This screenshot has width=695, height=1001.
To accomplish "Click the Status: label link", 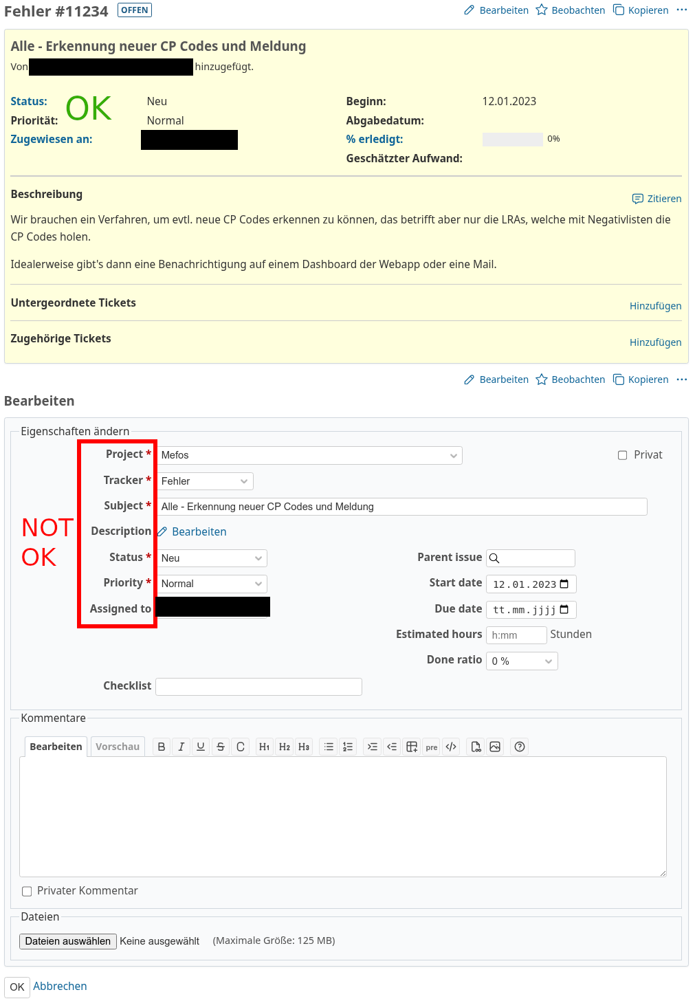I will point(29,101).
